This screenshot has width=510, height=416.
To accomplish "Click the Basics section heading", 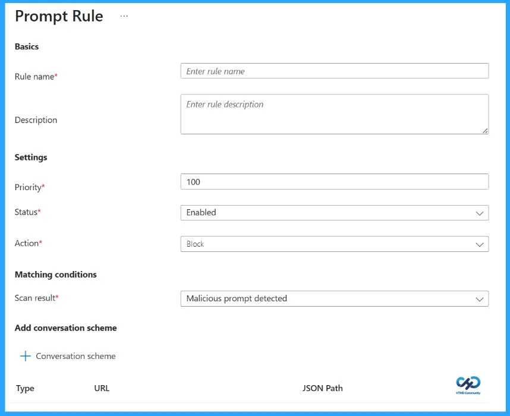I will click(27, 46).
